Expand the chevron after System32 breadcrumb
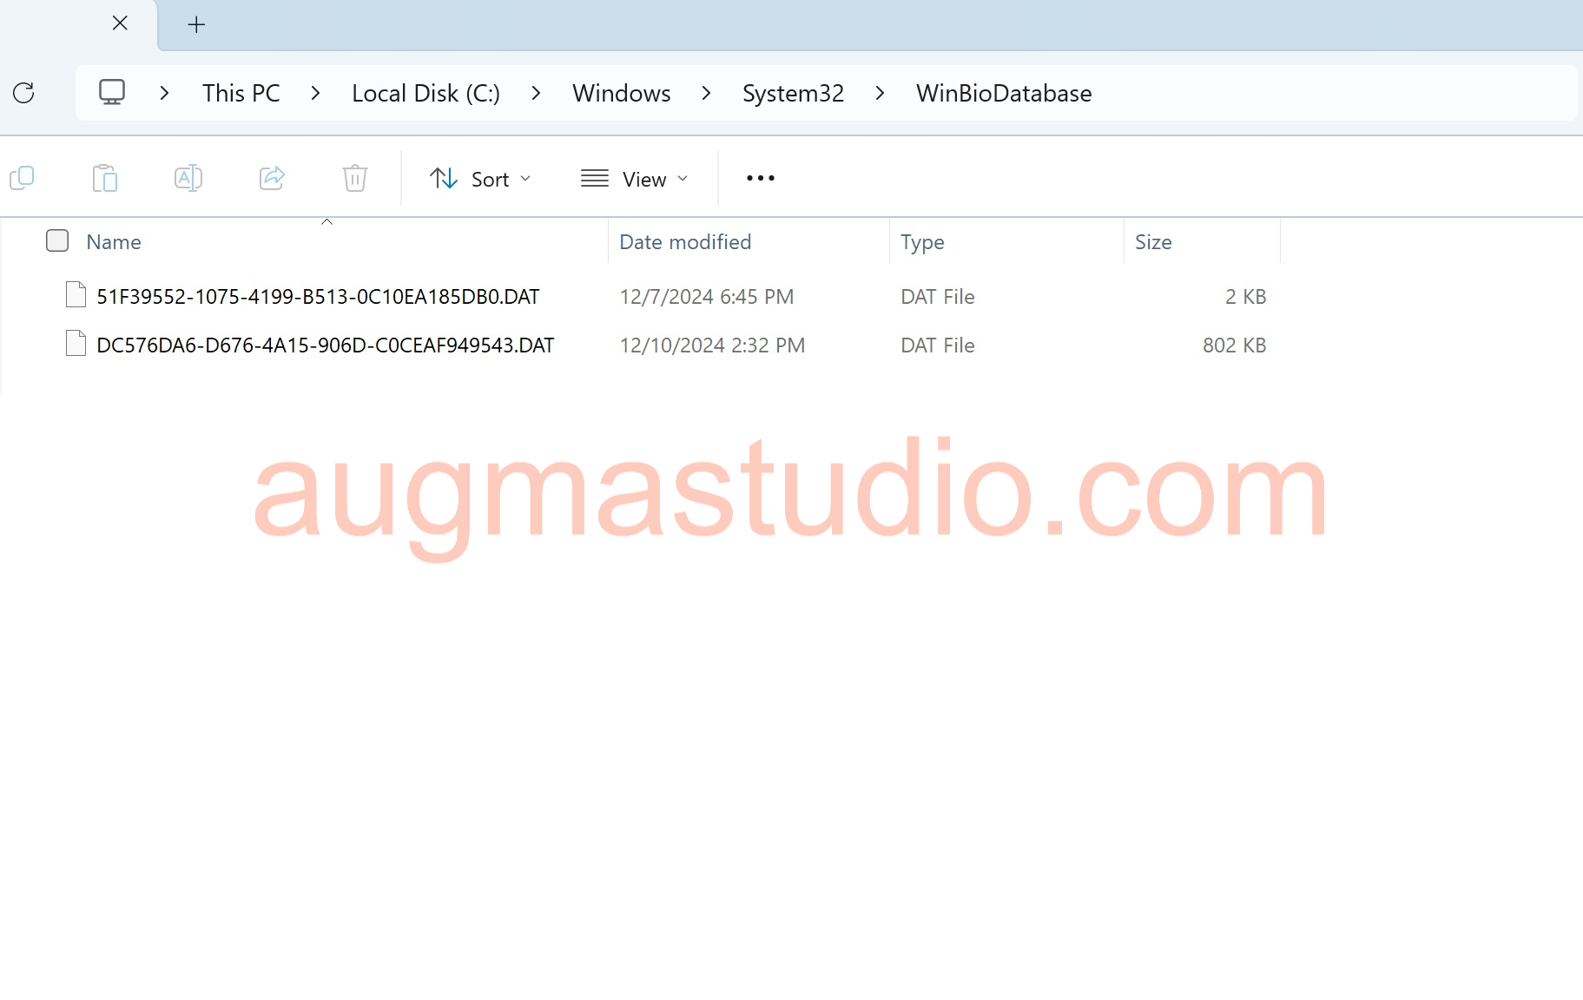 (880, 93)
